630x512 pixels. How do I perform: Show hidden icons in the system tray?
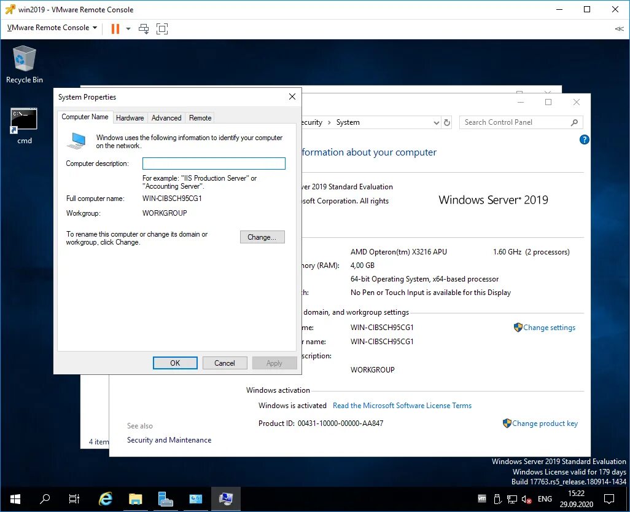481,499
